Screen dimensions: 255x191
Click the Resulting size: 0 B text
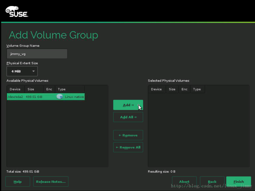click(162, 171)
